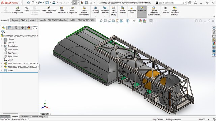Click the Rebuild traffic light icon
216x121 pixels.
point(82,3)
